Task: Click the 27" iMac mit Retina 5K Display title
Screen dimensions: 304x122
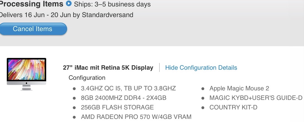Action: pos(108,68)
